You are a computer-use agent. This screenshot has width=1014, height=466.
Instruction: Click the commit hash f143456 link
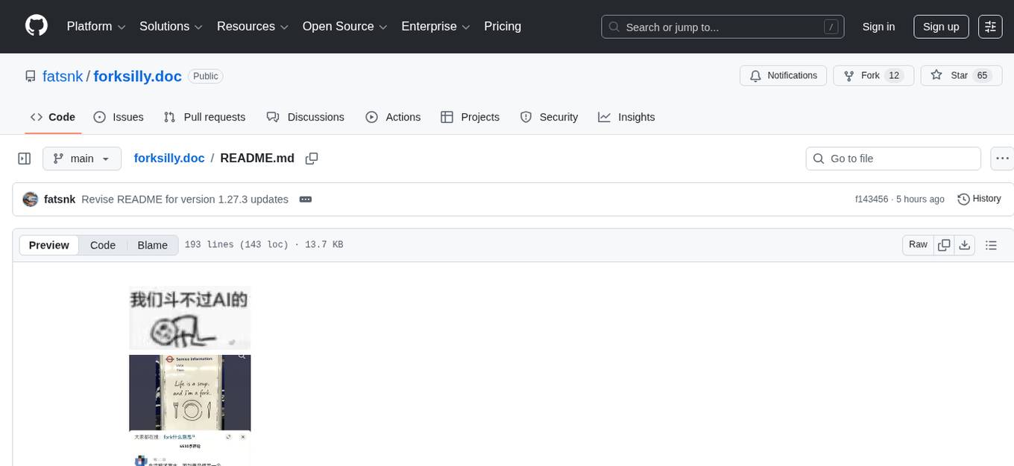point(871,199)
